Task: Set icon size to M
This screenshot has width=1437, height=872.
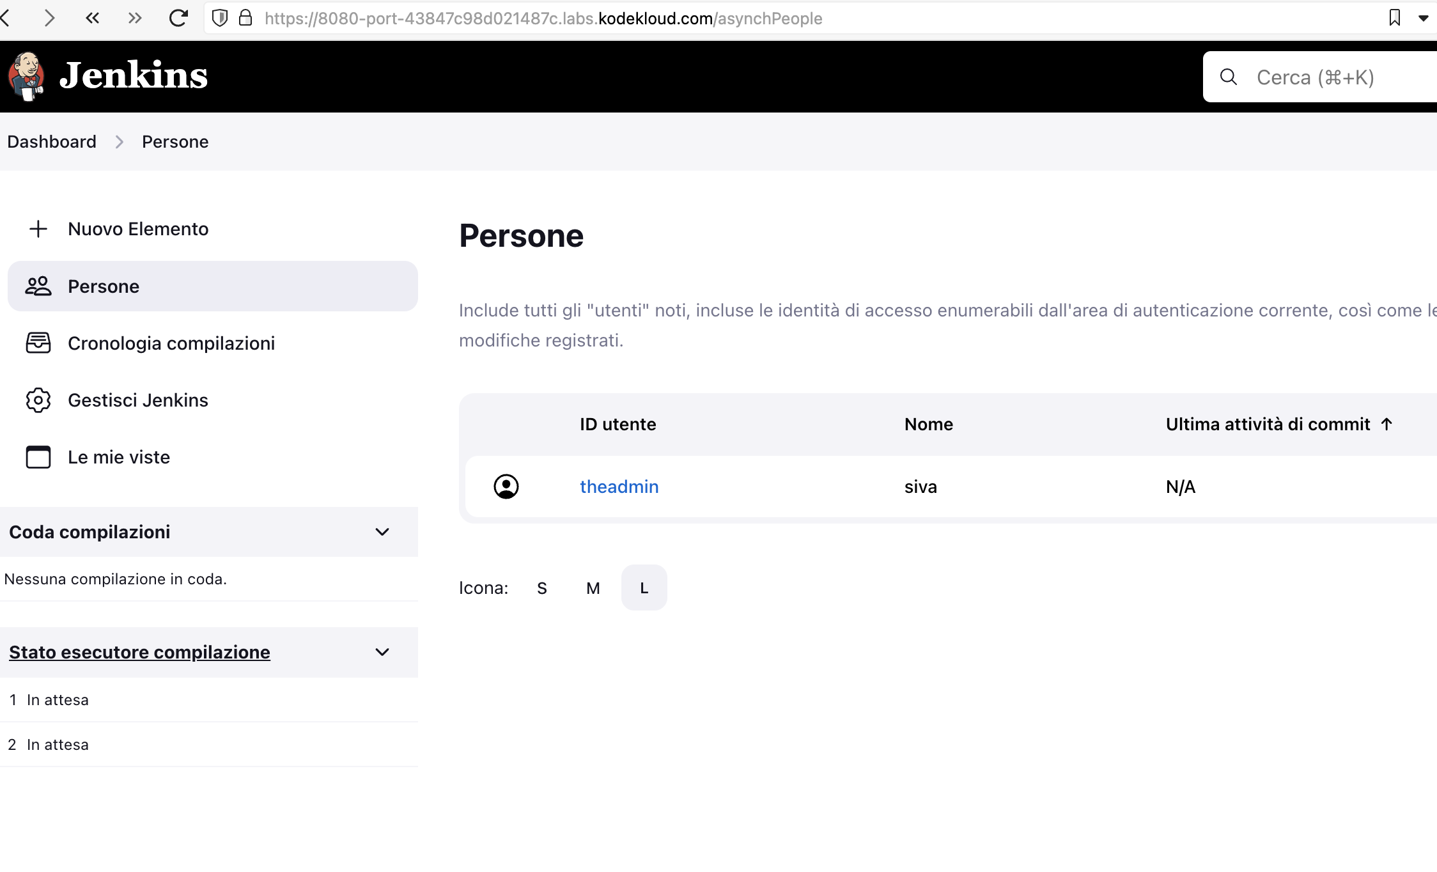Action: (x=593, y=588)
